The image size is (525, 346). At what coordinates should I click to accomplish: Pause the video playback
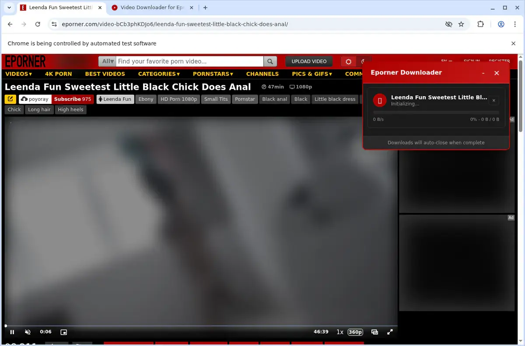pyautogui.click(x=12, y=332)
